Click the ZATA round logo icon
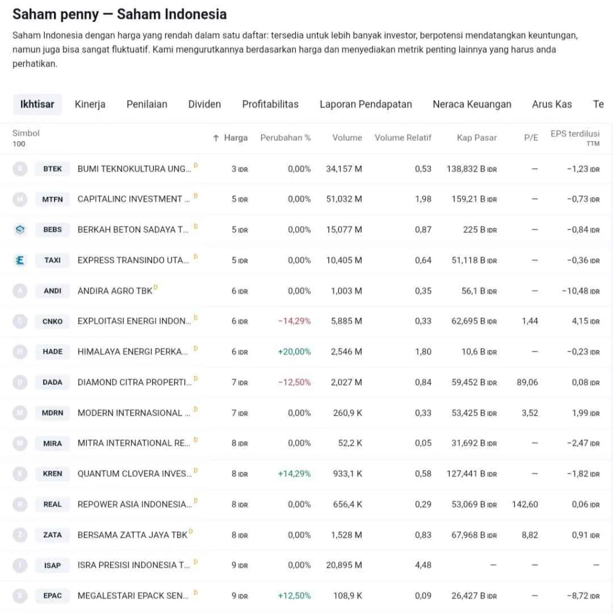This screenshot has height=613, width=613. click(20, 535)
